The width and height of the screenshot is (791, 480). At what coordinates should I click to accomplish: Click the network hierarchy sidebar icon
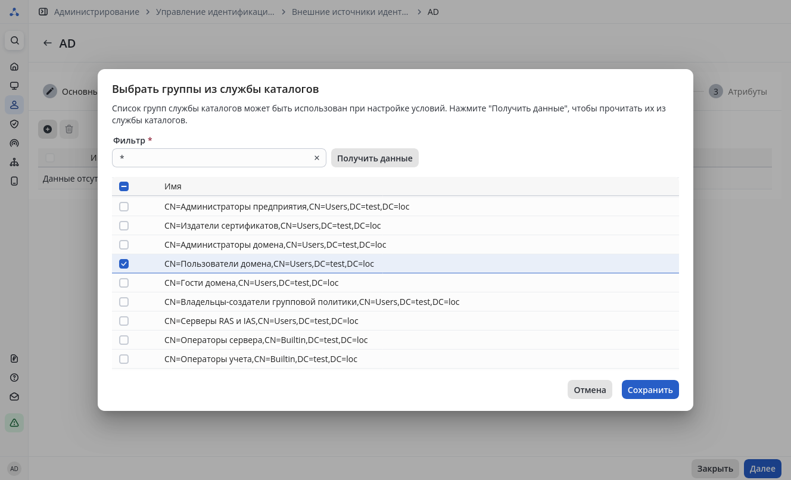(x=14, y=162)
